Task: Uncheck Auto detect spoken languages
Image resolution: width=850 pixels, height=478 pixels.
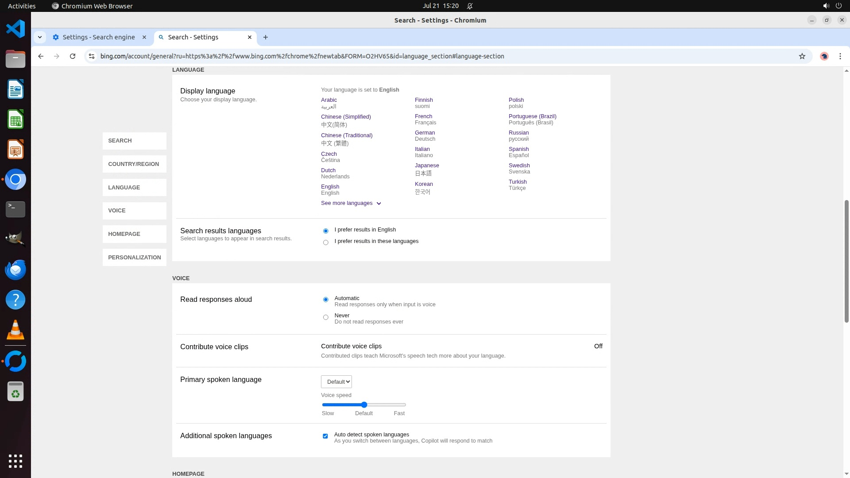Action: (325, 436)
